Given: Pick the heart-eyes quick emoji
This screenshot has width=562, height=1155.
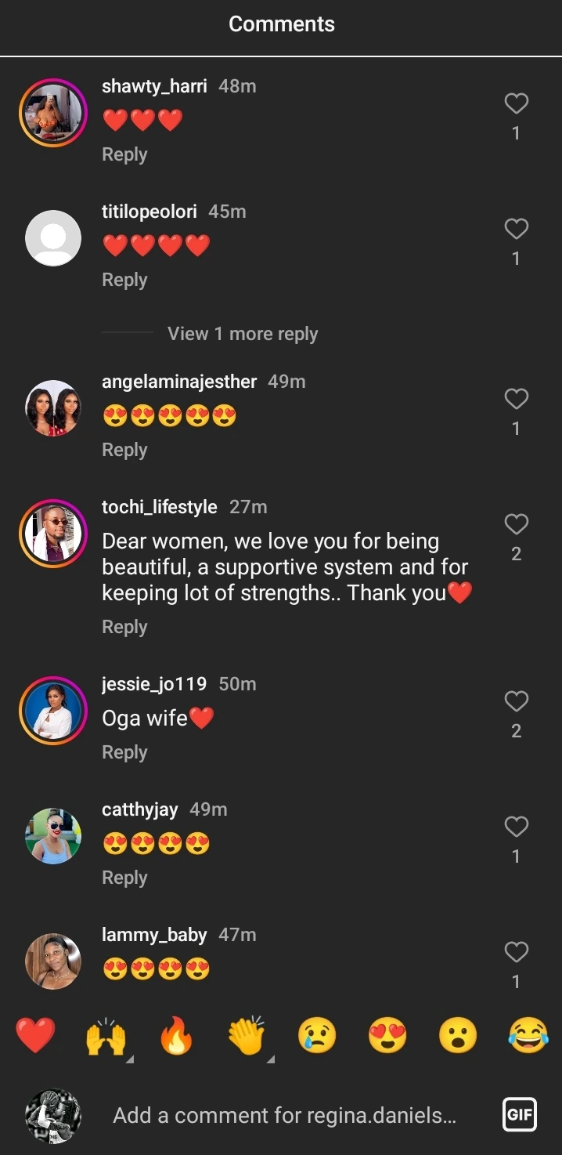Looking at the screenshot, I should coord(387,1035).
